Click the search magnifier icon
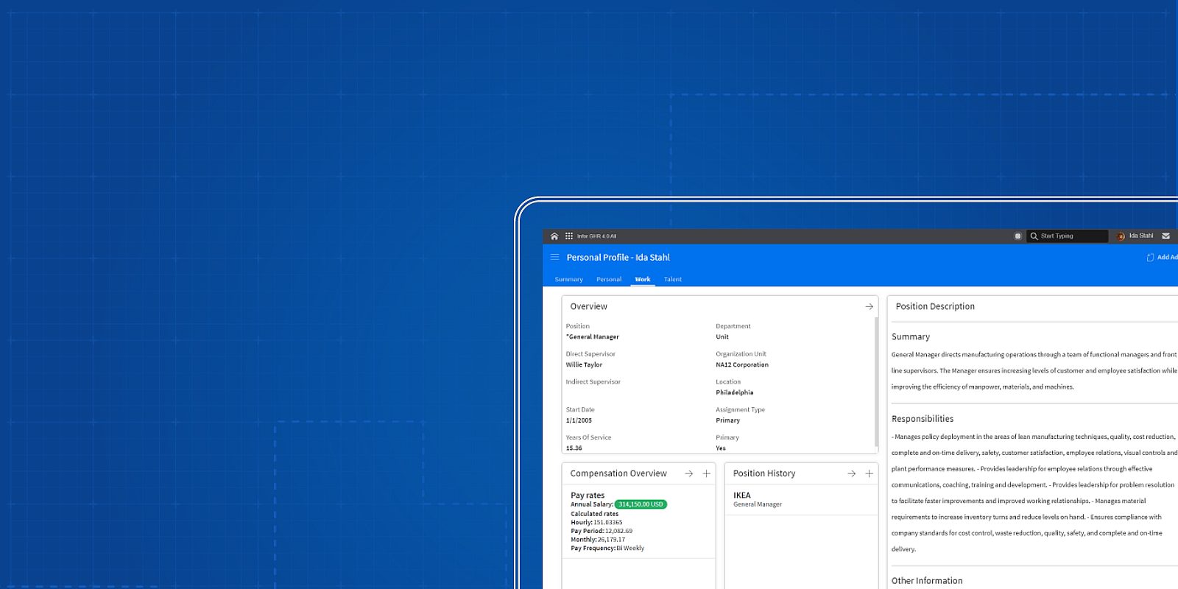The image size is (1178, 589). 1034,236
